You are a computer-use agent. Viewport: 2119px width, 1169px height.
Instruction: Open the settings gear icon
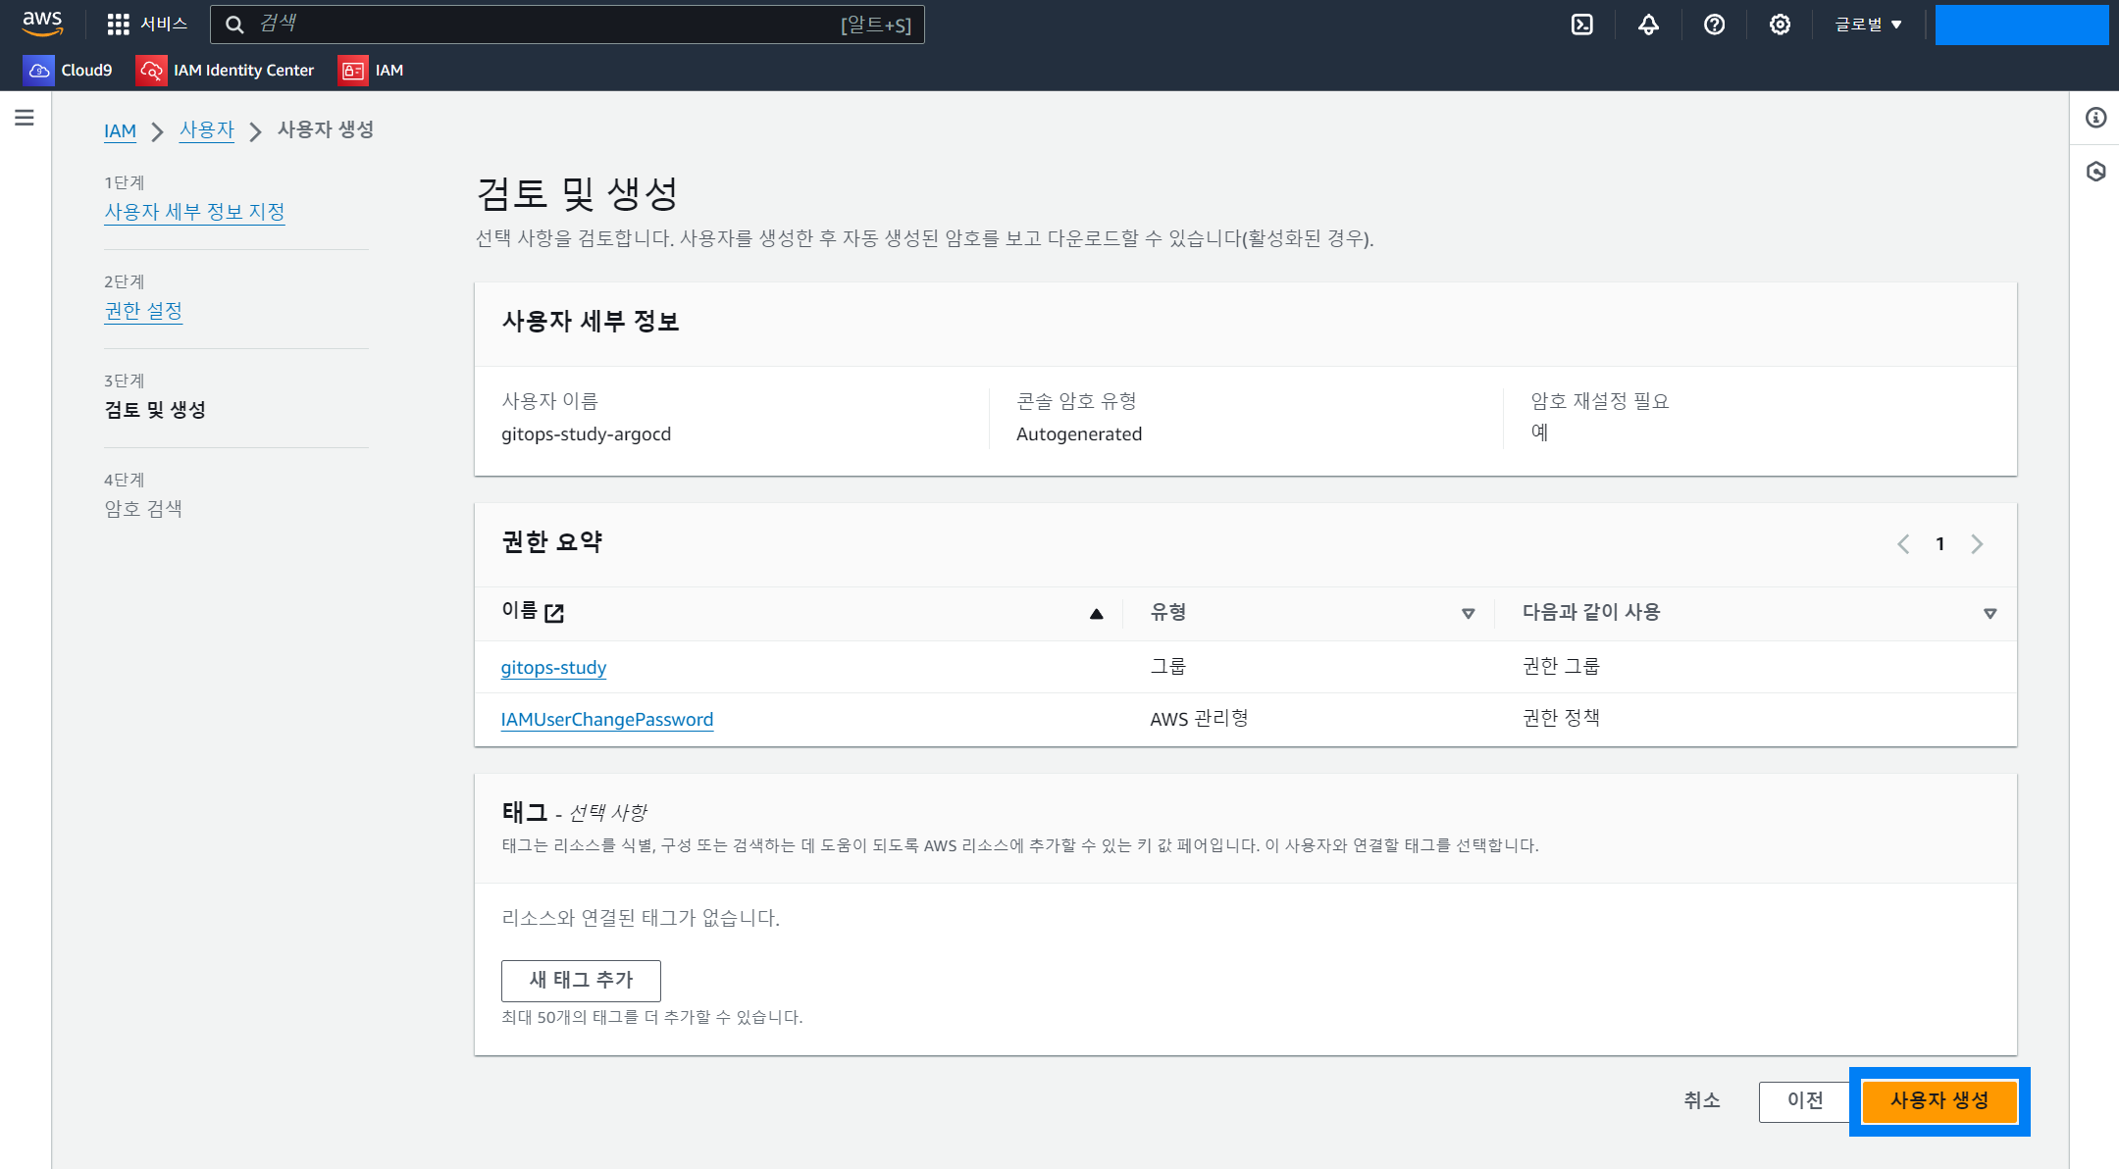pyautogui.click(x=1780, y=25)
